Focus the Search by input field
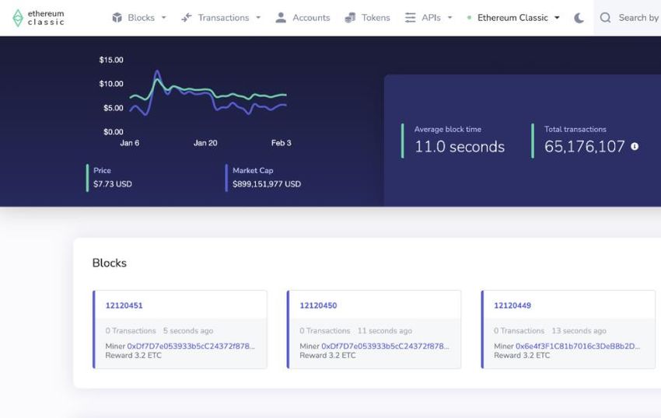The height and width of the screenshot is (418, 661). 638,18
